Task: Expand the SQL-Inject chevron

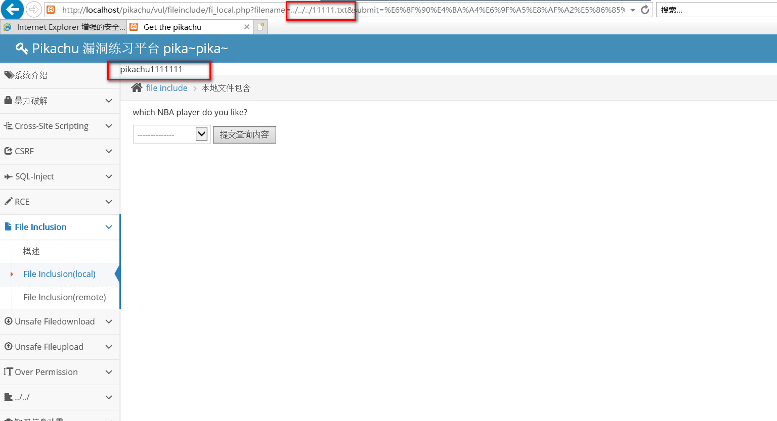Action: [x=109, y=176]
